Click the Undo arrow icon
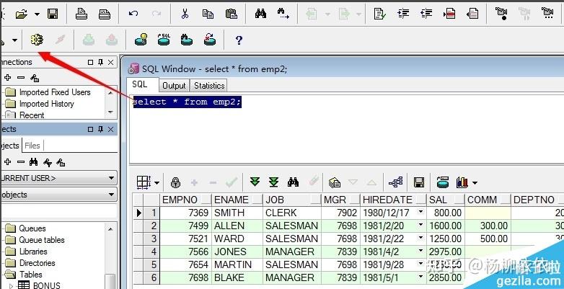 (x=133, y=14)
